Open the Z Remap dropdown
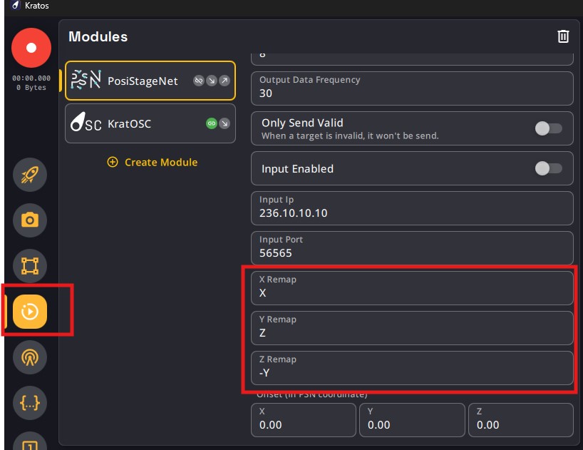 (412, 368)
